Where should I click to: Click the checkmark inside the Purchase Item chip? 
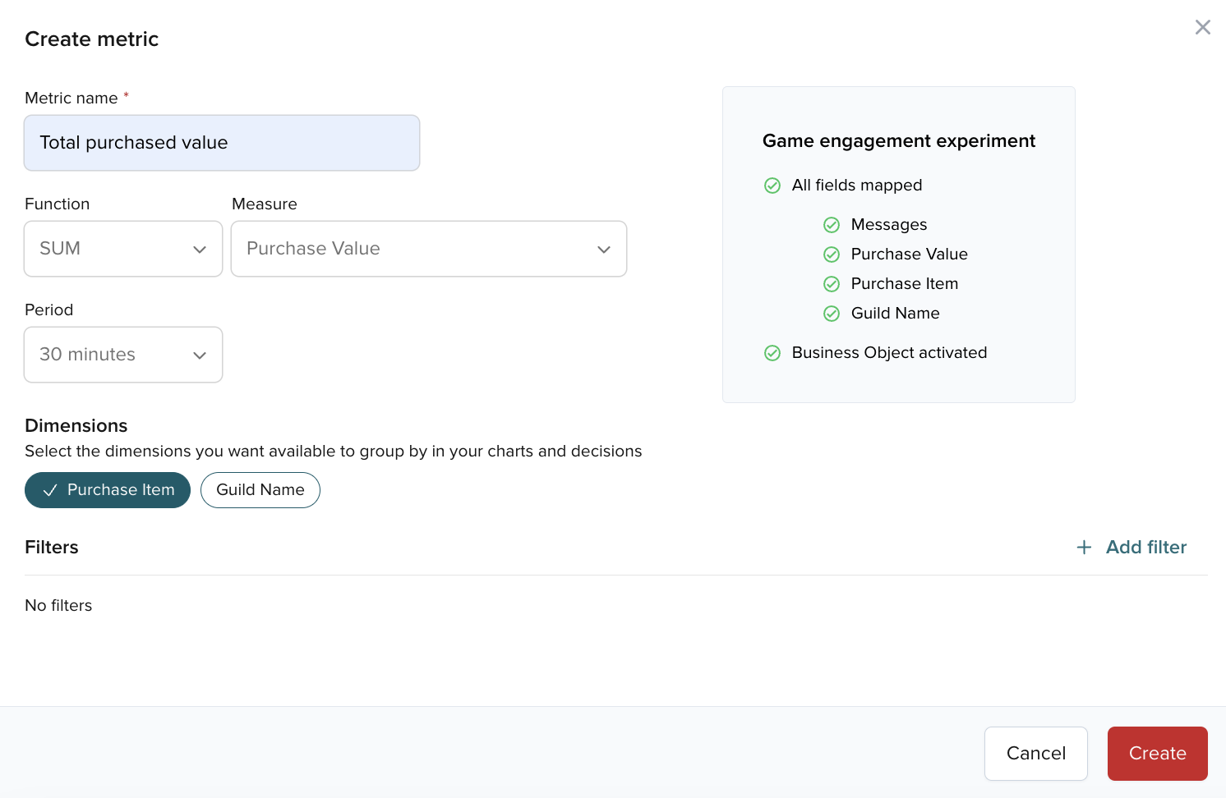coord(50,490)
